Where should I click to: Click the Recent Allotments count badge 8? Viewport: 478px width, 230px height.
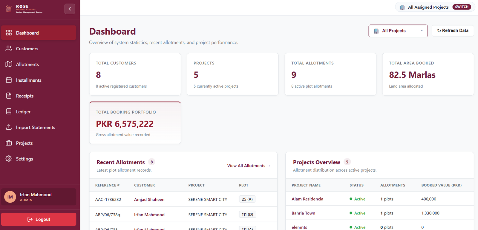[151, 162]
